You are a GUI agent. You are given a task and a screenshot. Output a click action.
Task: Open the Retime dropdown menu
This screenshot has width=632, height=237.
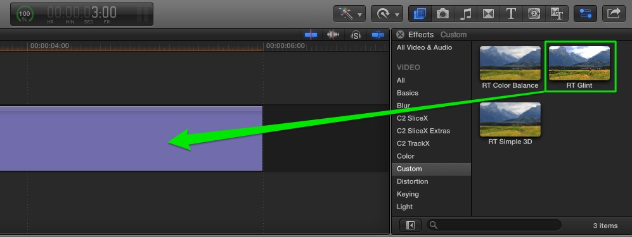(387, 14)
